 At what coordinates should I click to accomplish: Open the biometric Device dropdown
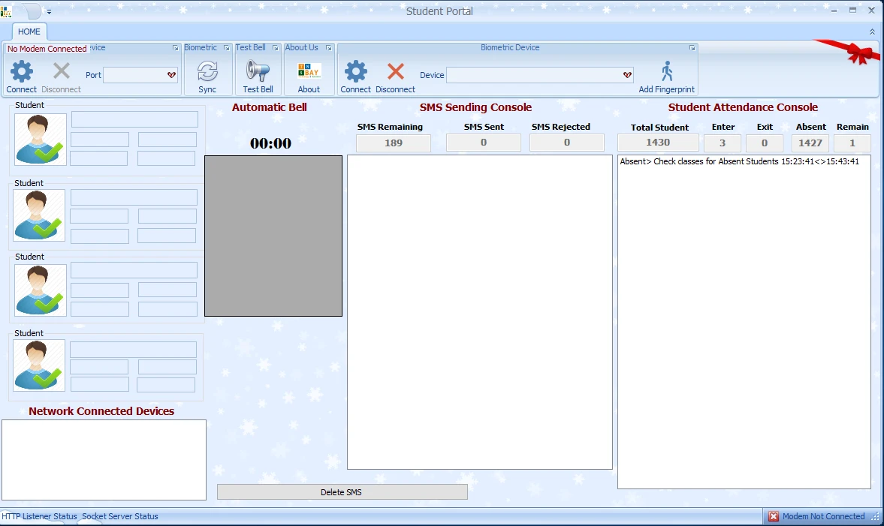pyautogui.click(x=627, y=75)
